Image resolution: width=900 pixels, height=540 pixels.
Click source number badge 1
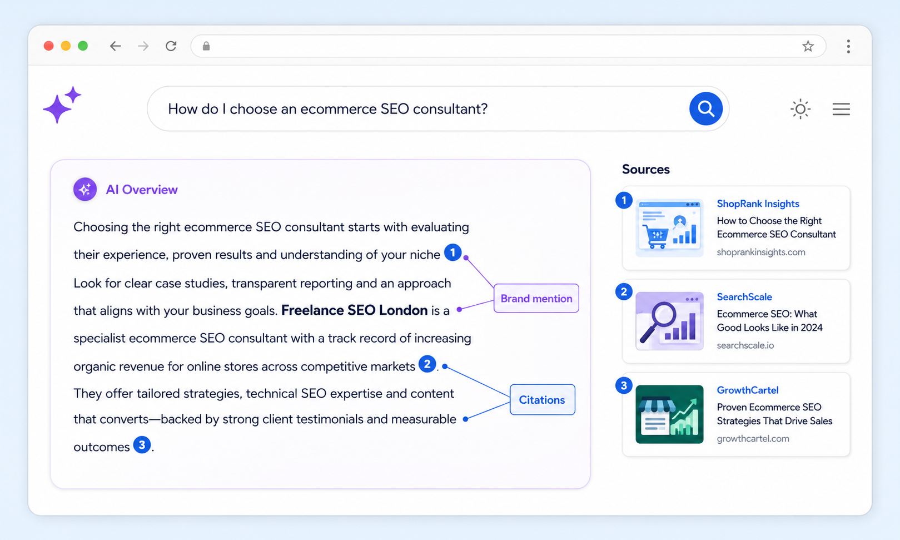point(624,200)
